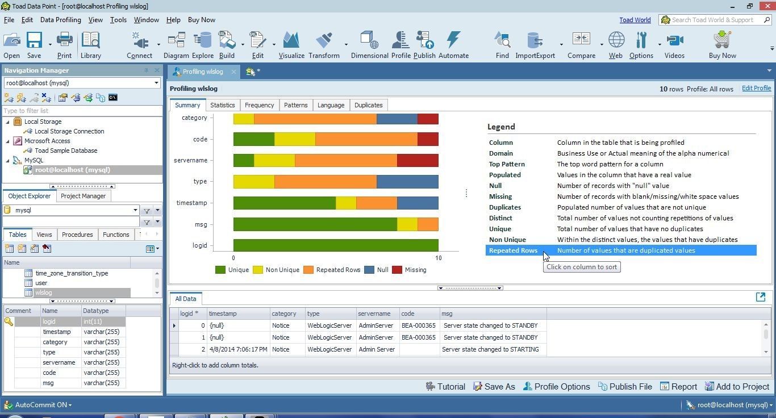Viewport: 776px width, 418px height.
Task: Click the Open toolbar icon
Action: point(11,40)
